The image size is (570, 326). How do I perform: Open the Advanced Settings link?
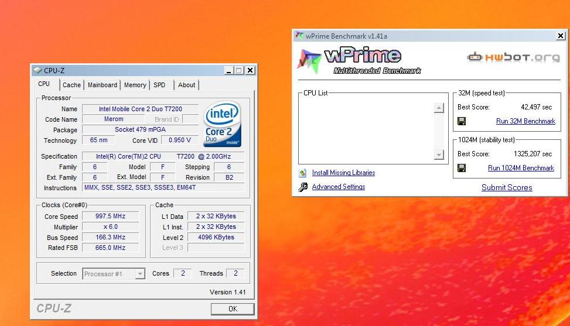(339, 187)
